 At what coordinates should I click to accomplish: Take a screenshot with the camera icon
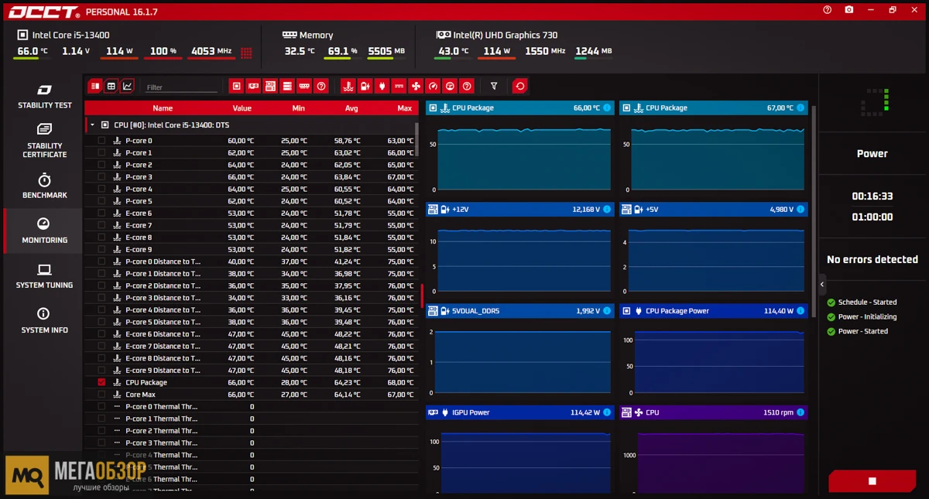849,9
